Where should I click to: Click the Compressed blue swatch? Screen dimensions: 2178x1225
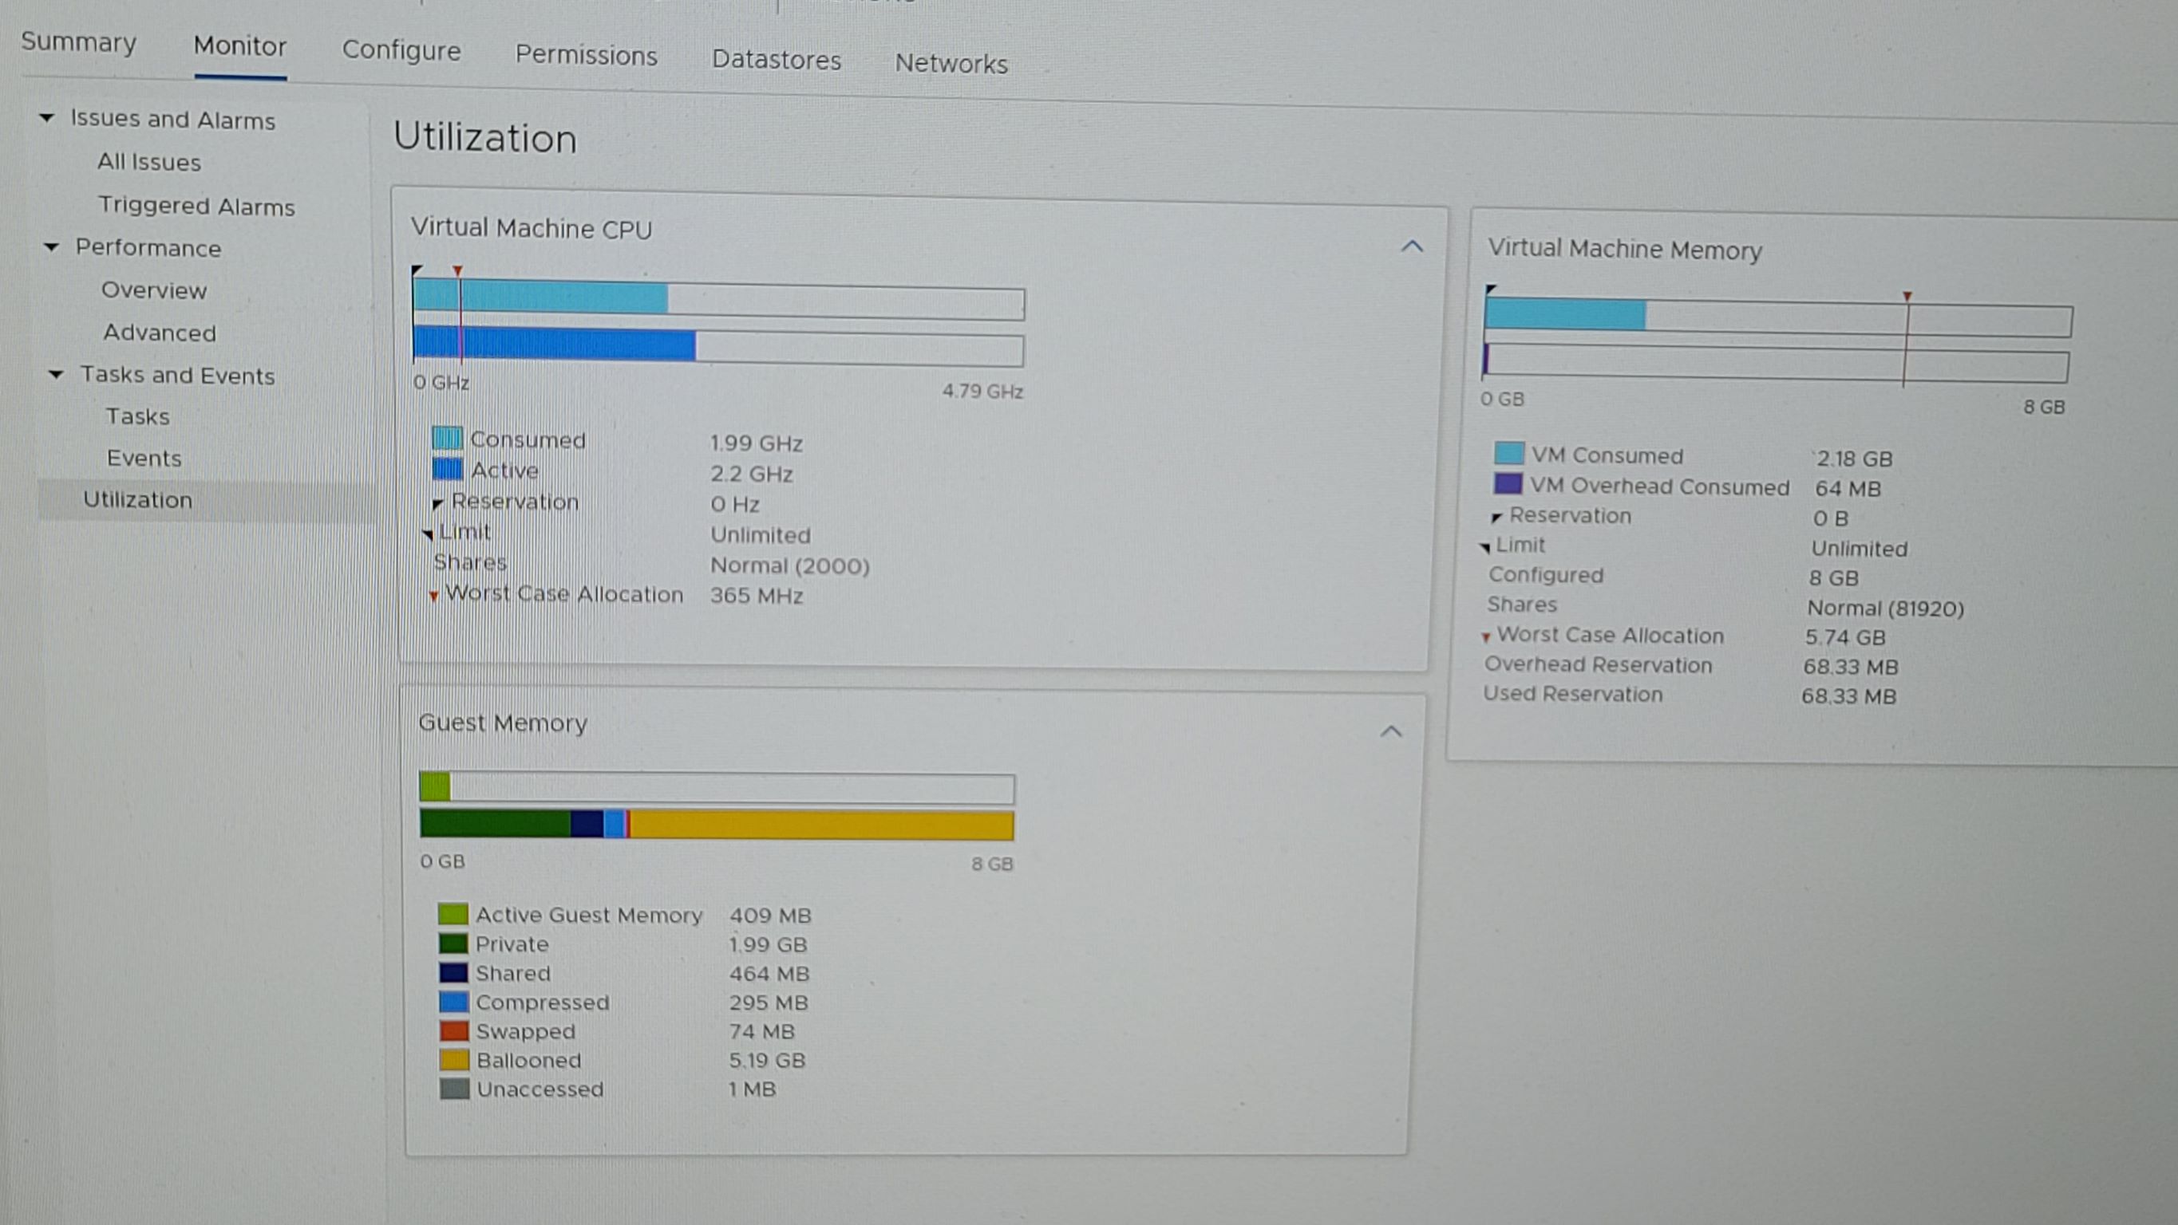453,1001
